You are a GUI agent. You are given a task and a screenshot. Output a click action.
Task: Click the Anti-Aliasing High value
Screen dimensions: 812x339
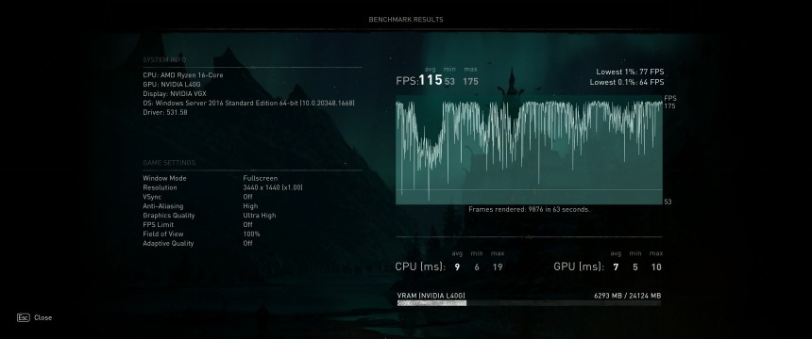pyautogui.click(x=250, y=206)
